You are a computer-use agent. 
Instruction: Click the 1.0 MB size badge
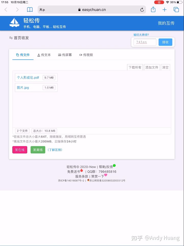[x=49, y=88]
